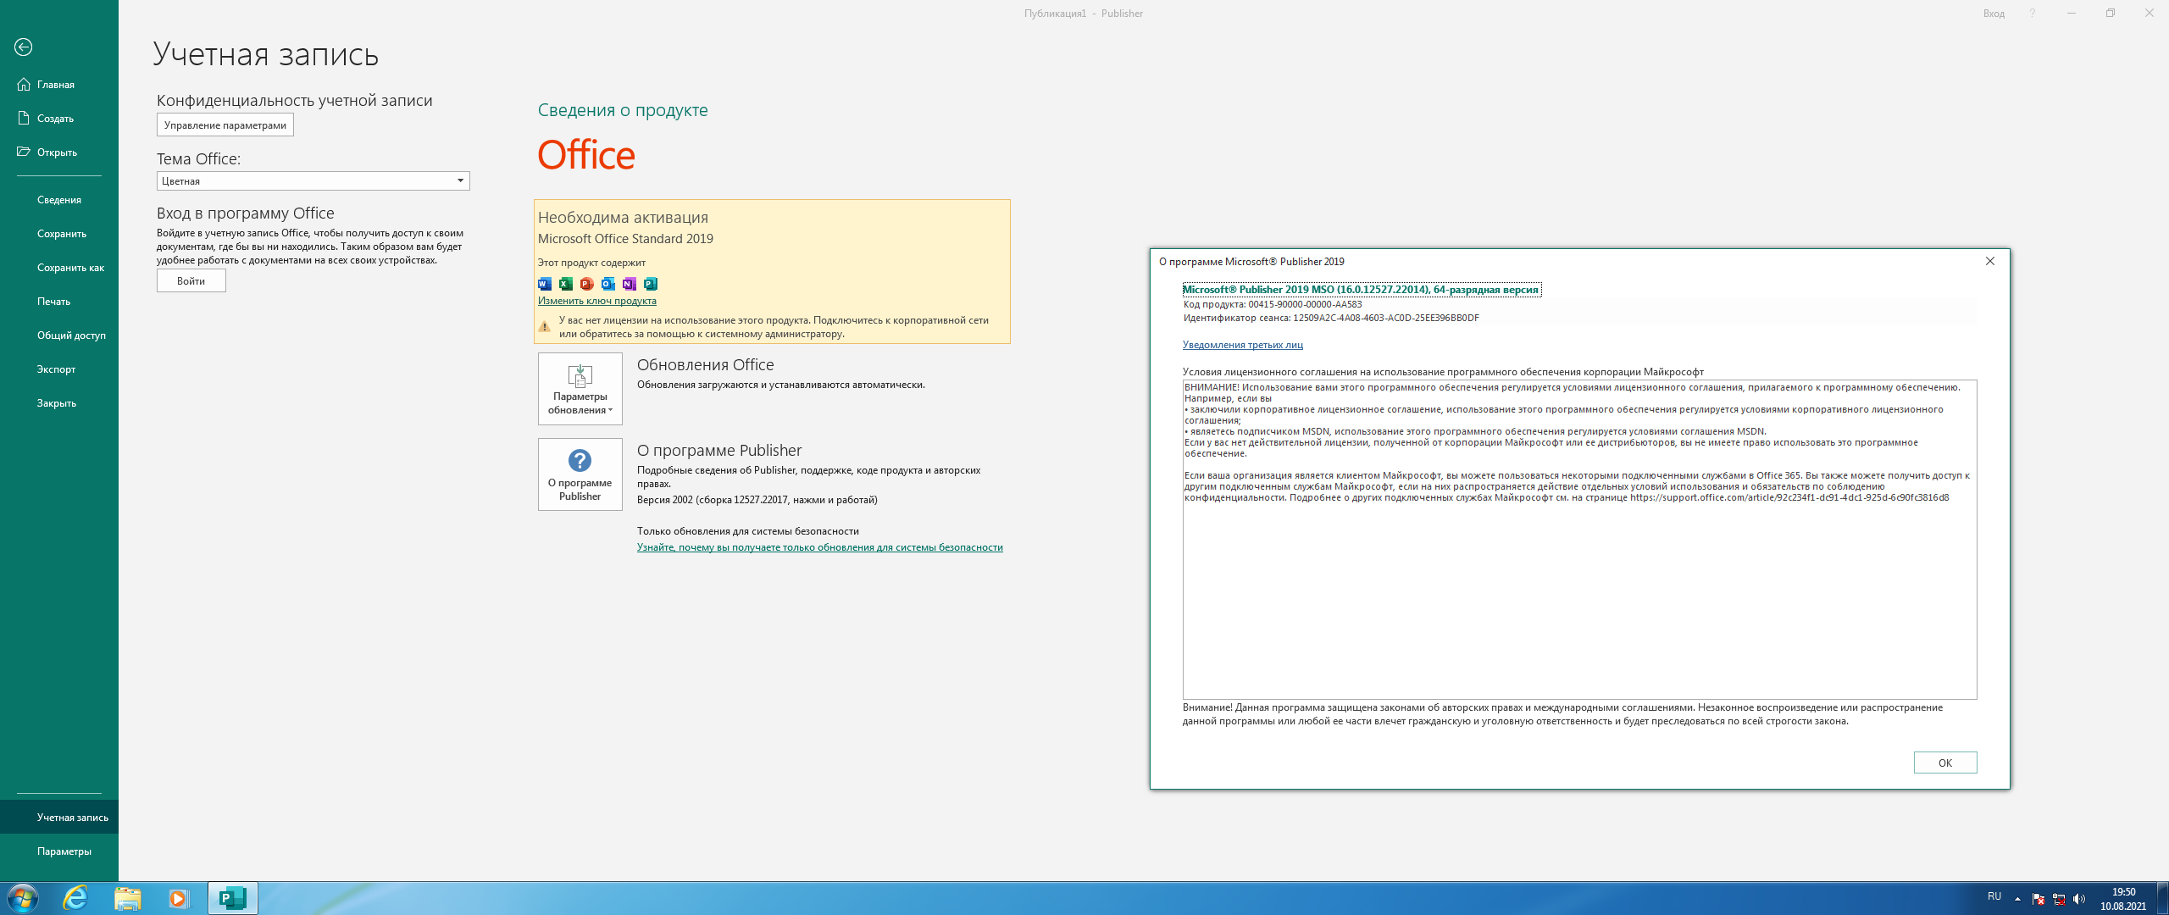Click the Windows Start orb
The image size is (2169, 915).
click(23, 898)
